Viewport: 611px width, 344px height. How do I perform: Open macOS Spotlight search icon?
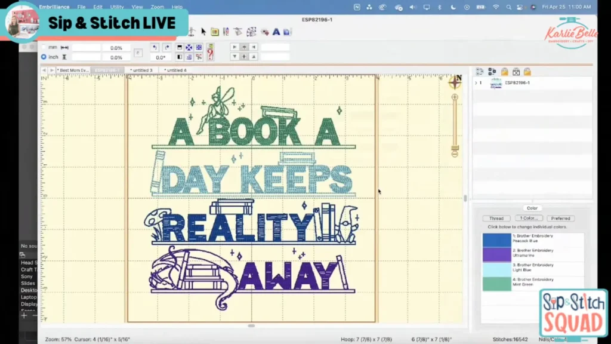pos(508,7)
